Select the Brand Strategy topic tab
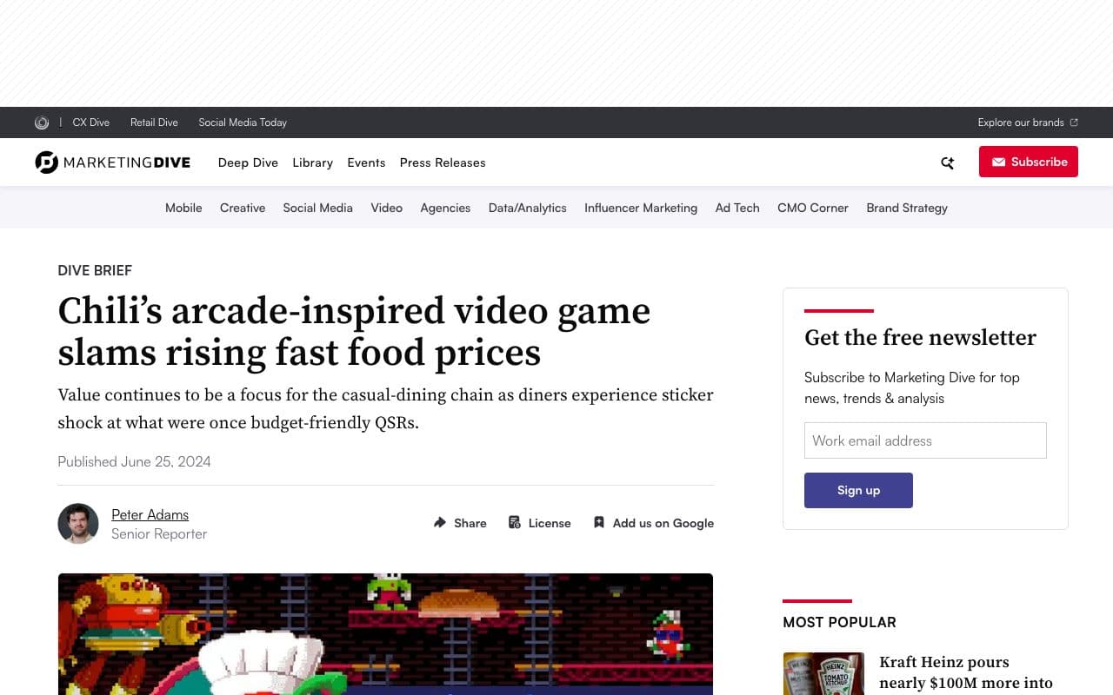 [907, 208]
